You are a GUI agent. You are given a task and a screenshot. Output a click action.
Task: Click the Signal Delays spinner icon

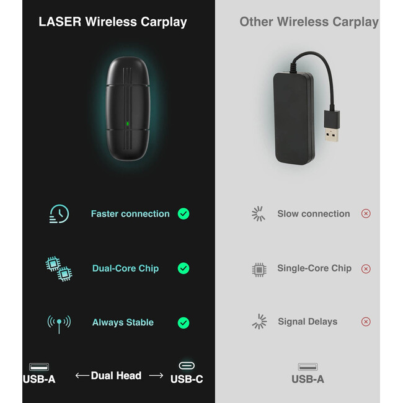click(259, 322)
